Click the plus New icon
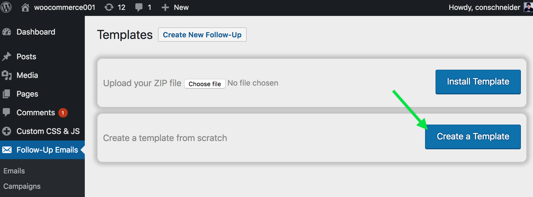The image size is (533, 197). coord(165,7)
